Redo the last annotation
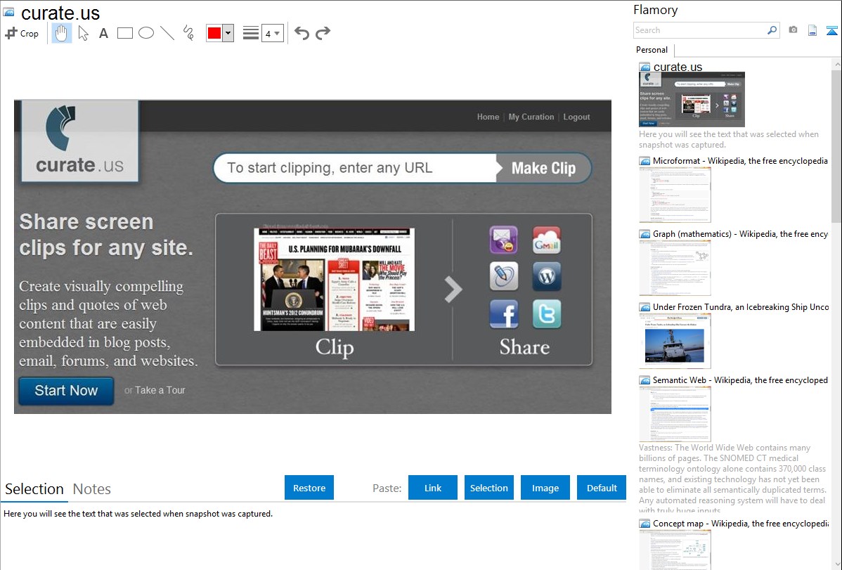842x570 pixels. pyautogui.click(x=323, y=33)
